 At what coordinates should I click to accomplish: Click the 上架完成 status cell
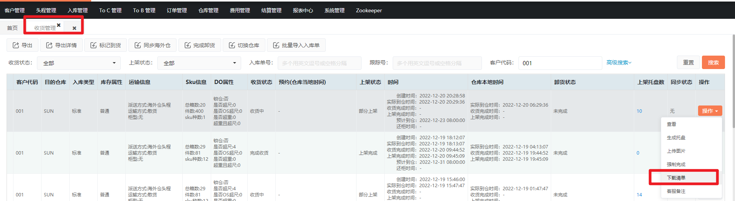(368, 153)
